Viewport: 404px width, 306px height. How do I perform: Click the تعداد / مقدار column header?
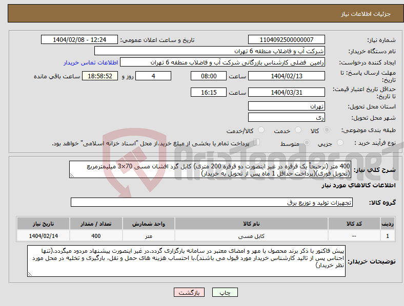[x=96, y=224]
